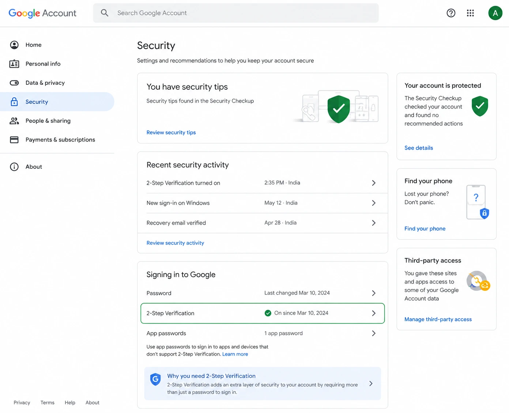
Task: Click the Home person icon in sidebar
Action: tap(14, 45)
